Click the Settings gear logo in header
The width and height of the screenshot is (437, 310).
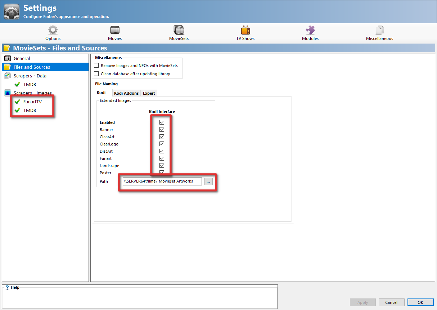pyautogui.click(x=12, y=12)
